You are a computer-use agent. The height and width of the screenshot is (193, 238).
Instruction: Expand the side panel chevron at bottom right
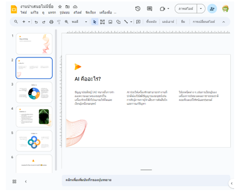pos(232,183)
